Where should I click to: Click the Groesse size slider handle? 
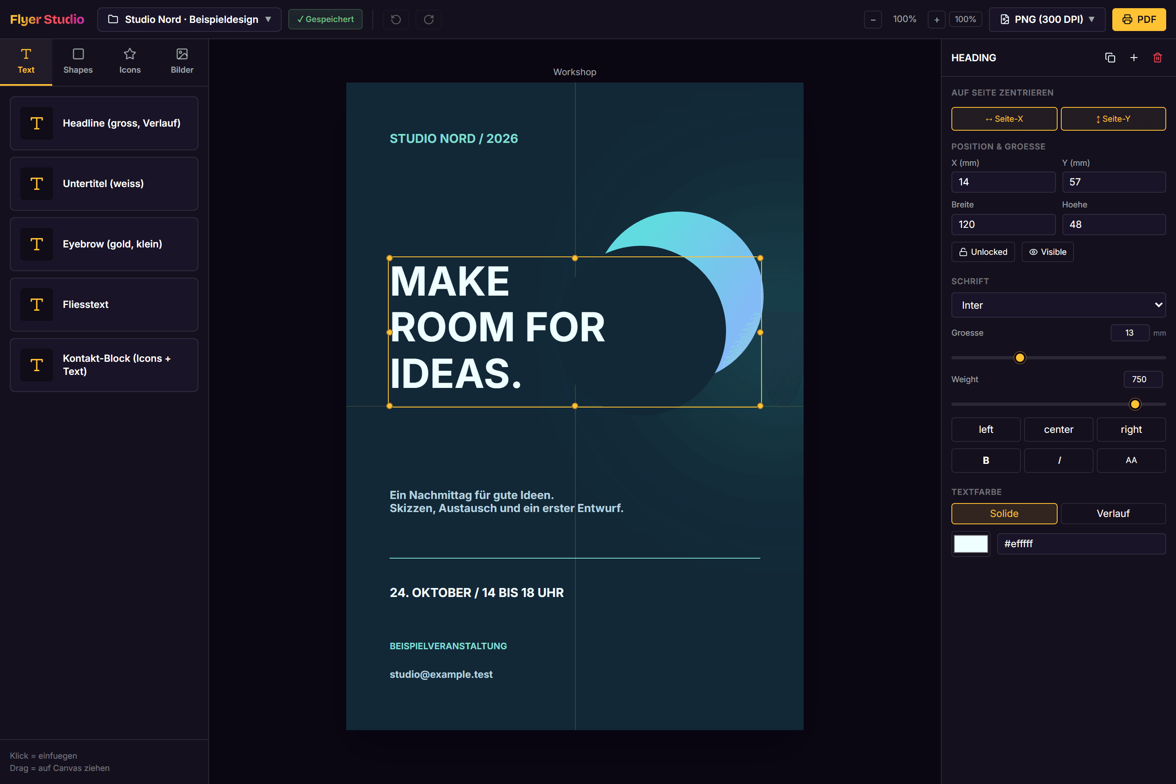point(1020,358)
